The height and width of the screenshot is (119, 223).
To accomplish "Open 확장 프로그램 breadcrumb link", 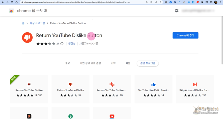I will [x=37, y=23].
